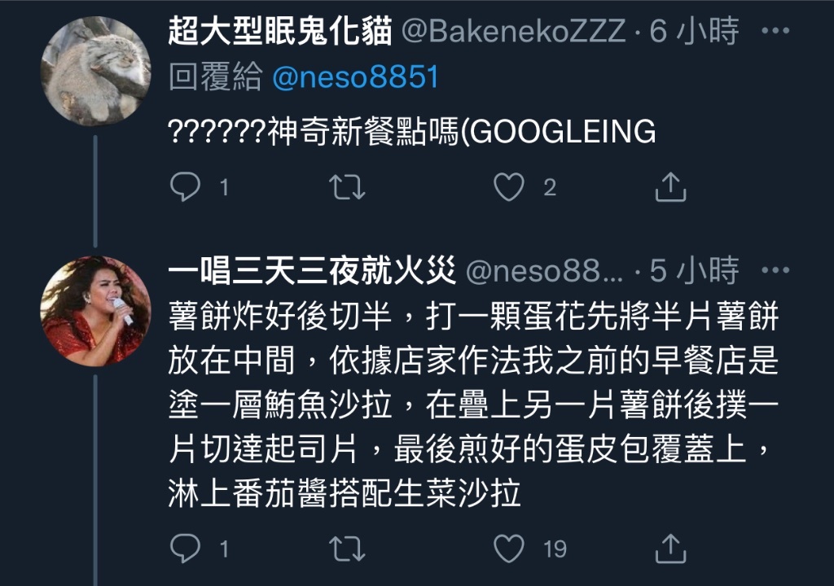Viewport: 834px width, 586px height.
Task: Retweet the BakenekoZZZ tweet
Action: click(x=347, y=187)
